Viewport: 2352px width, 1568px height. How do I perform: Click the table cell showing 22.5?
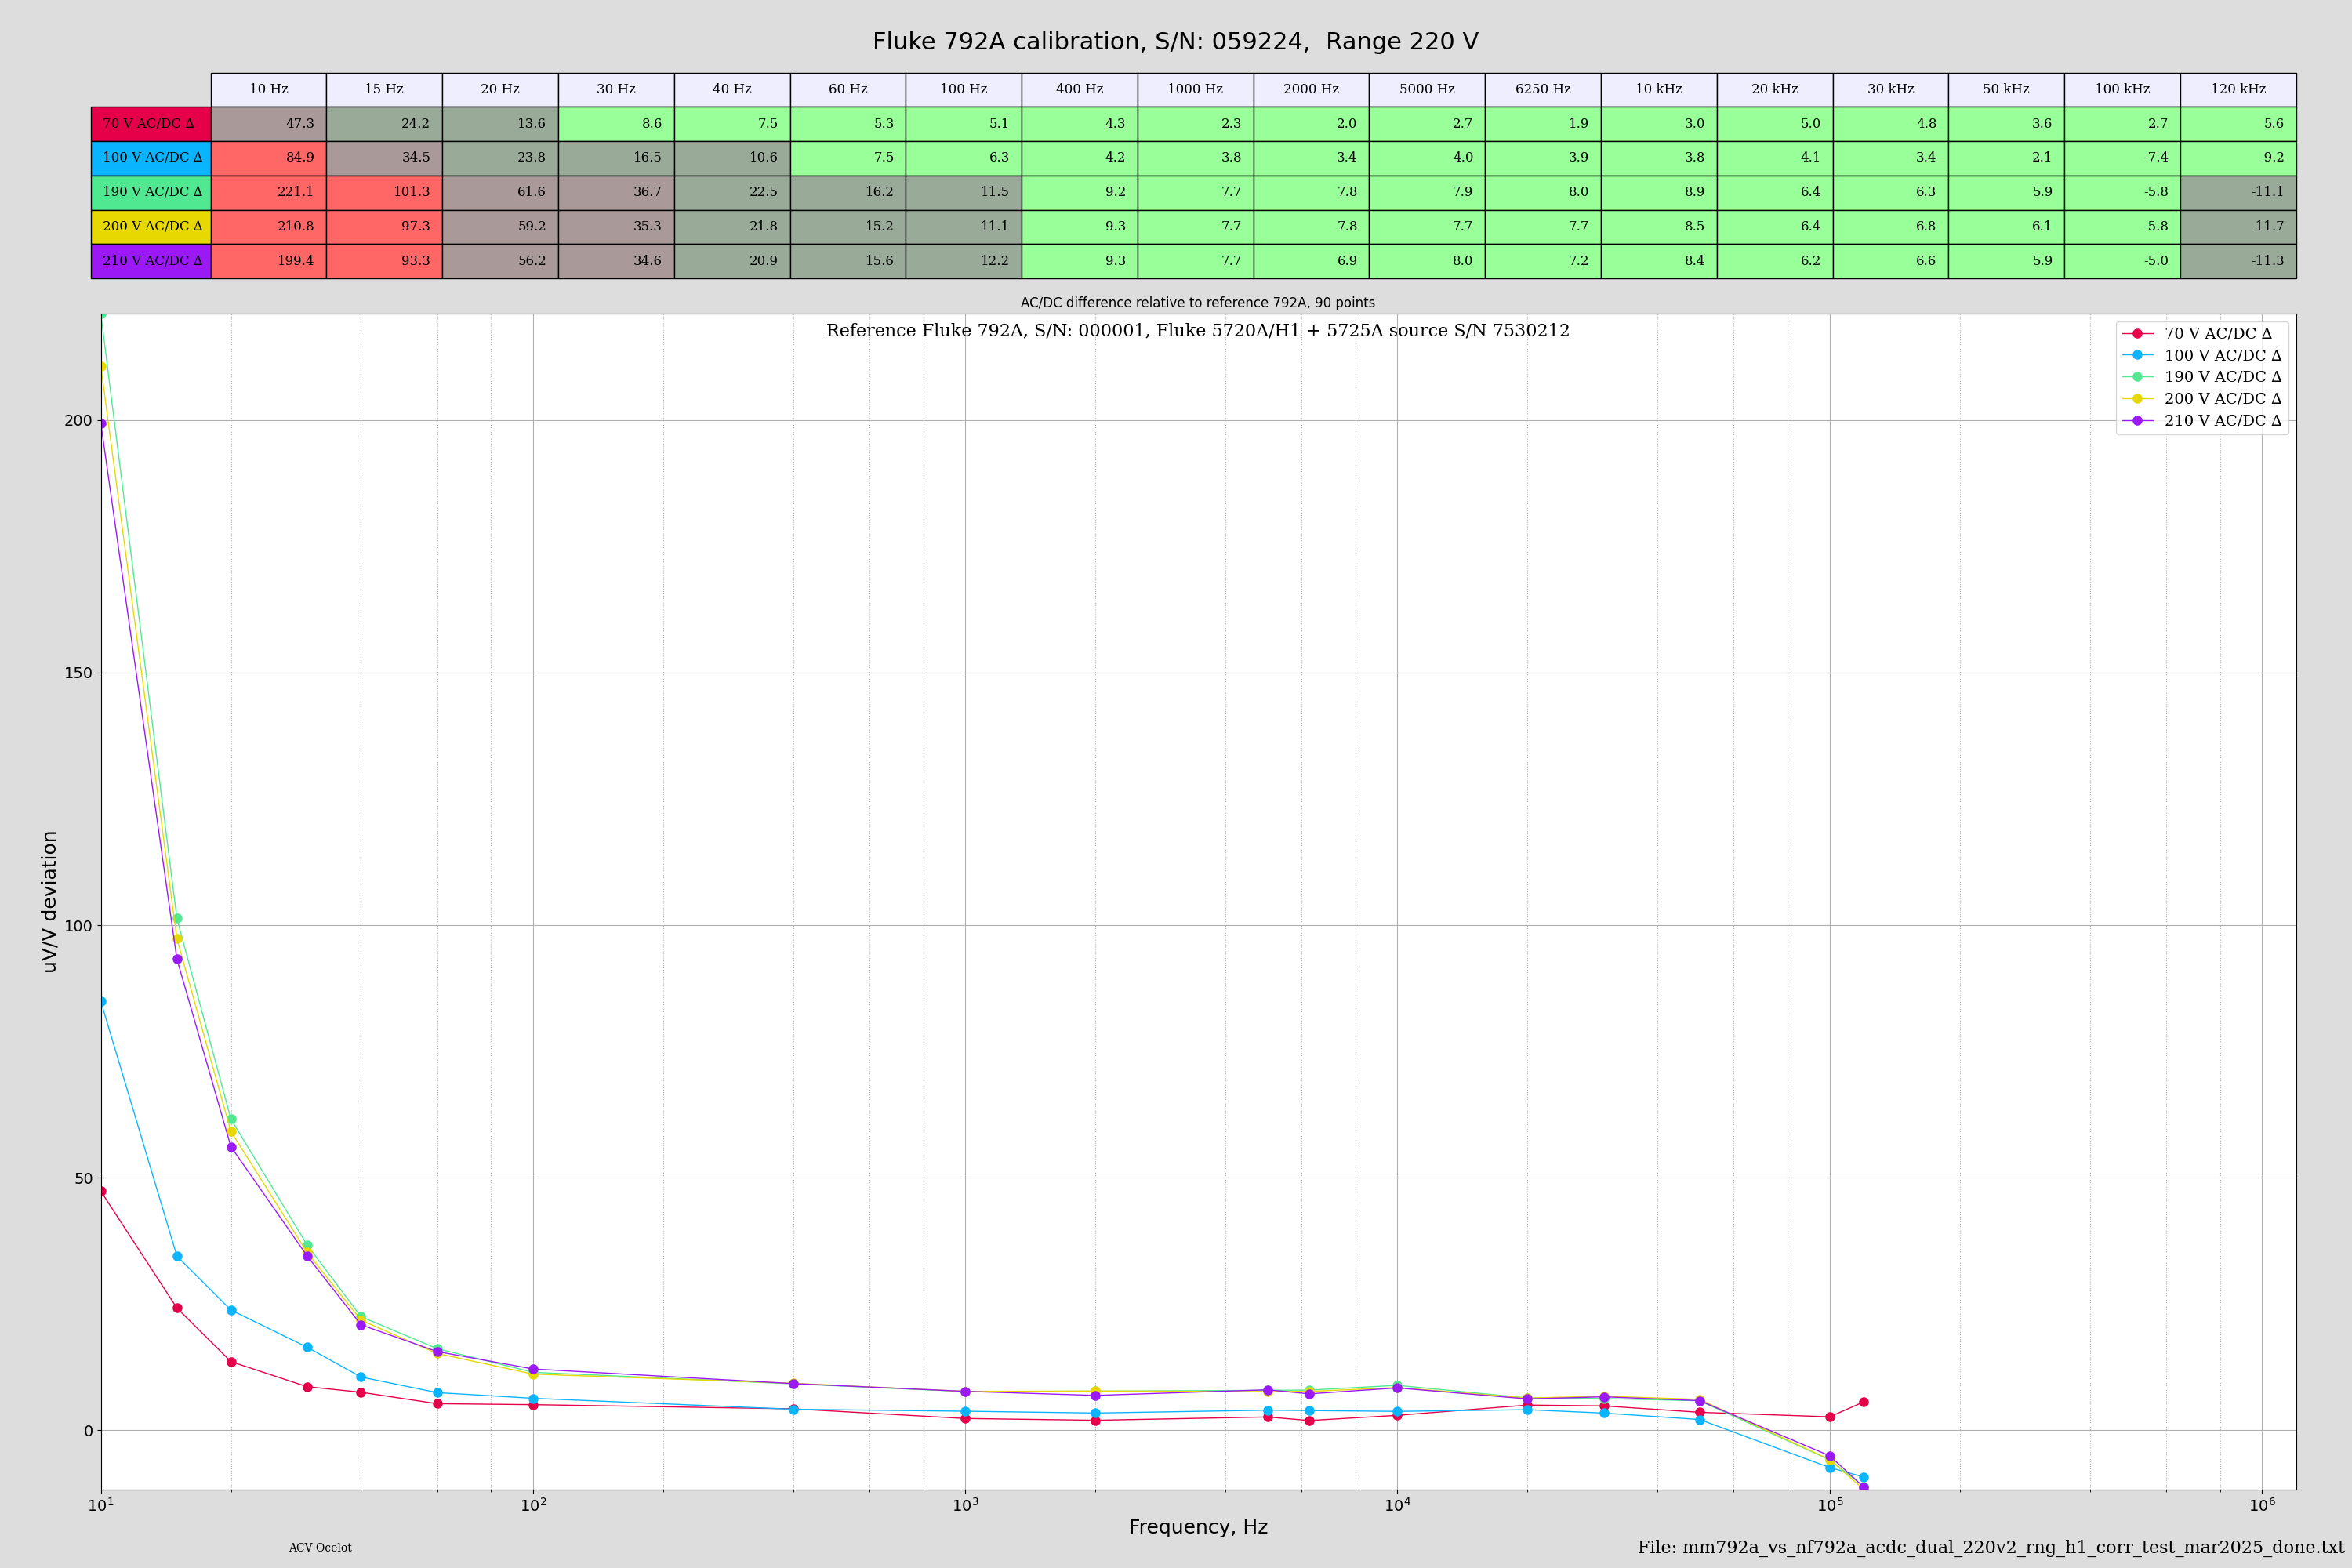[x=732, y=192]
